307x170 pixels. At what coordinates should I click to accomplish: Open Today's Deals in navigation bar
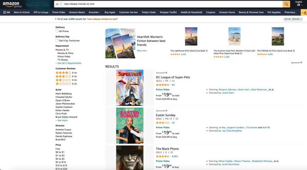(148, 12)
